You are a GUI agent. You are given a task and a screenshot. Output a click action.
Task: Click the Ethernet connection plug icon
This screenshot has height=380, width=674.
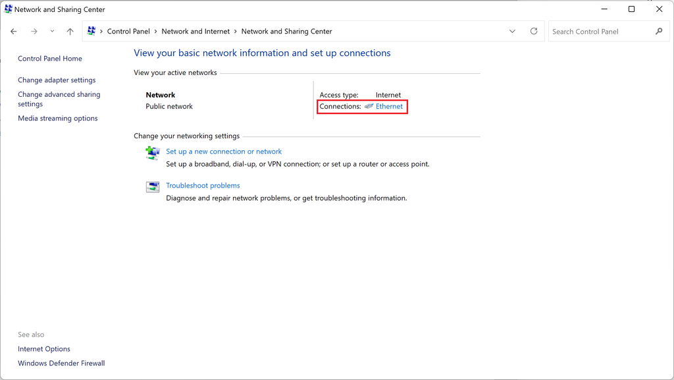pos(369,107)
